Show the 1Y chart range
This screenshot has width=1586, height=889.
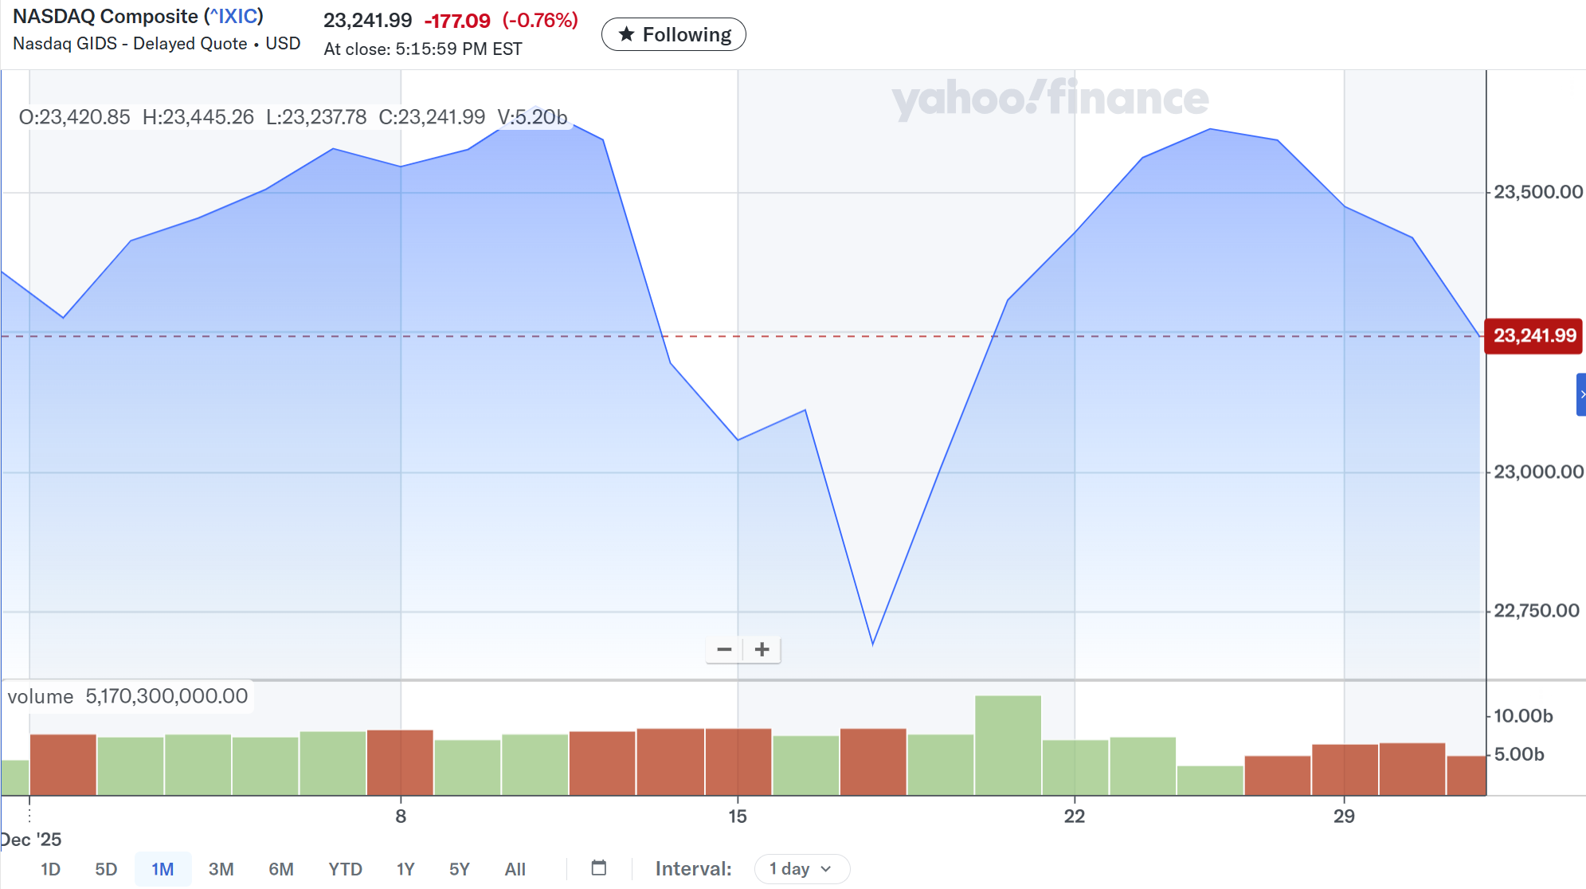pos(405,869)
